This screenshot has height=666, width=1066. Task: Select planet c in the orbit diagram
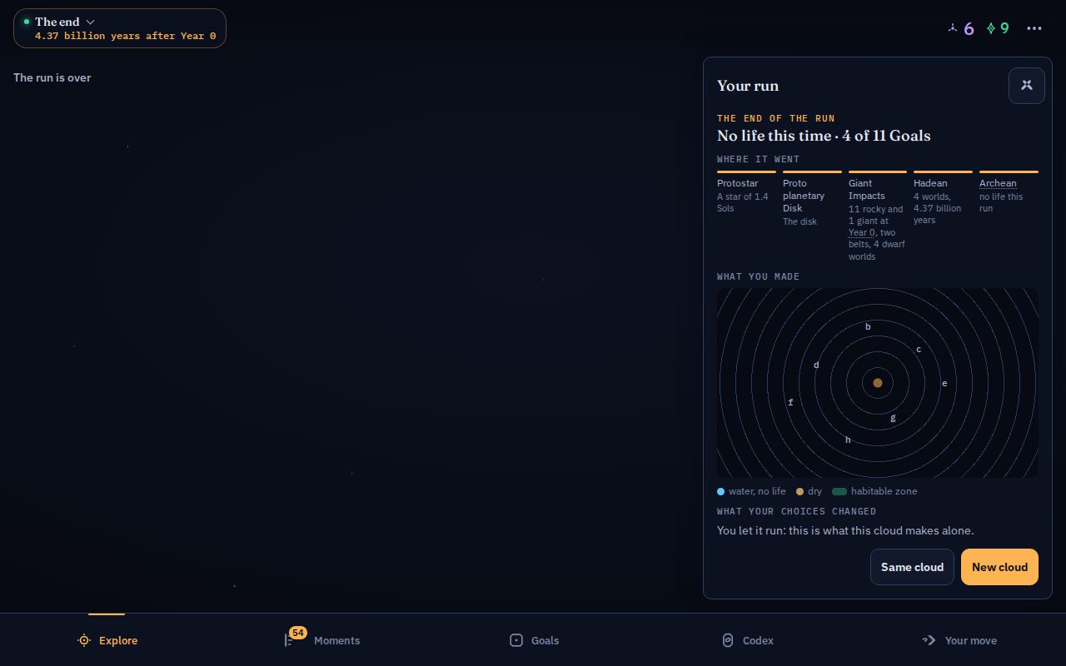click(x=919, y=349)
